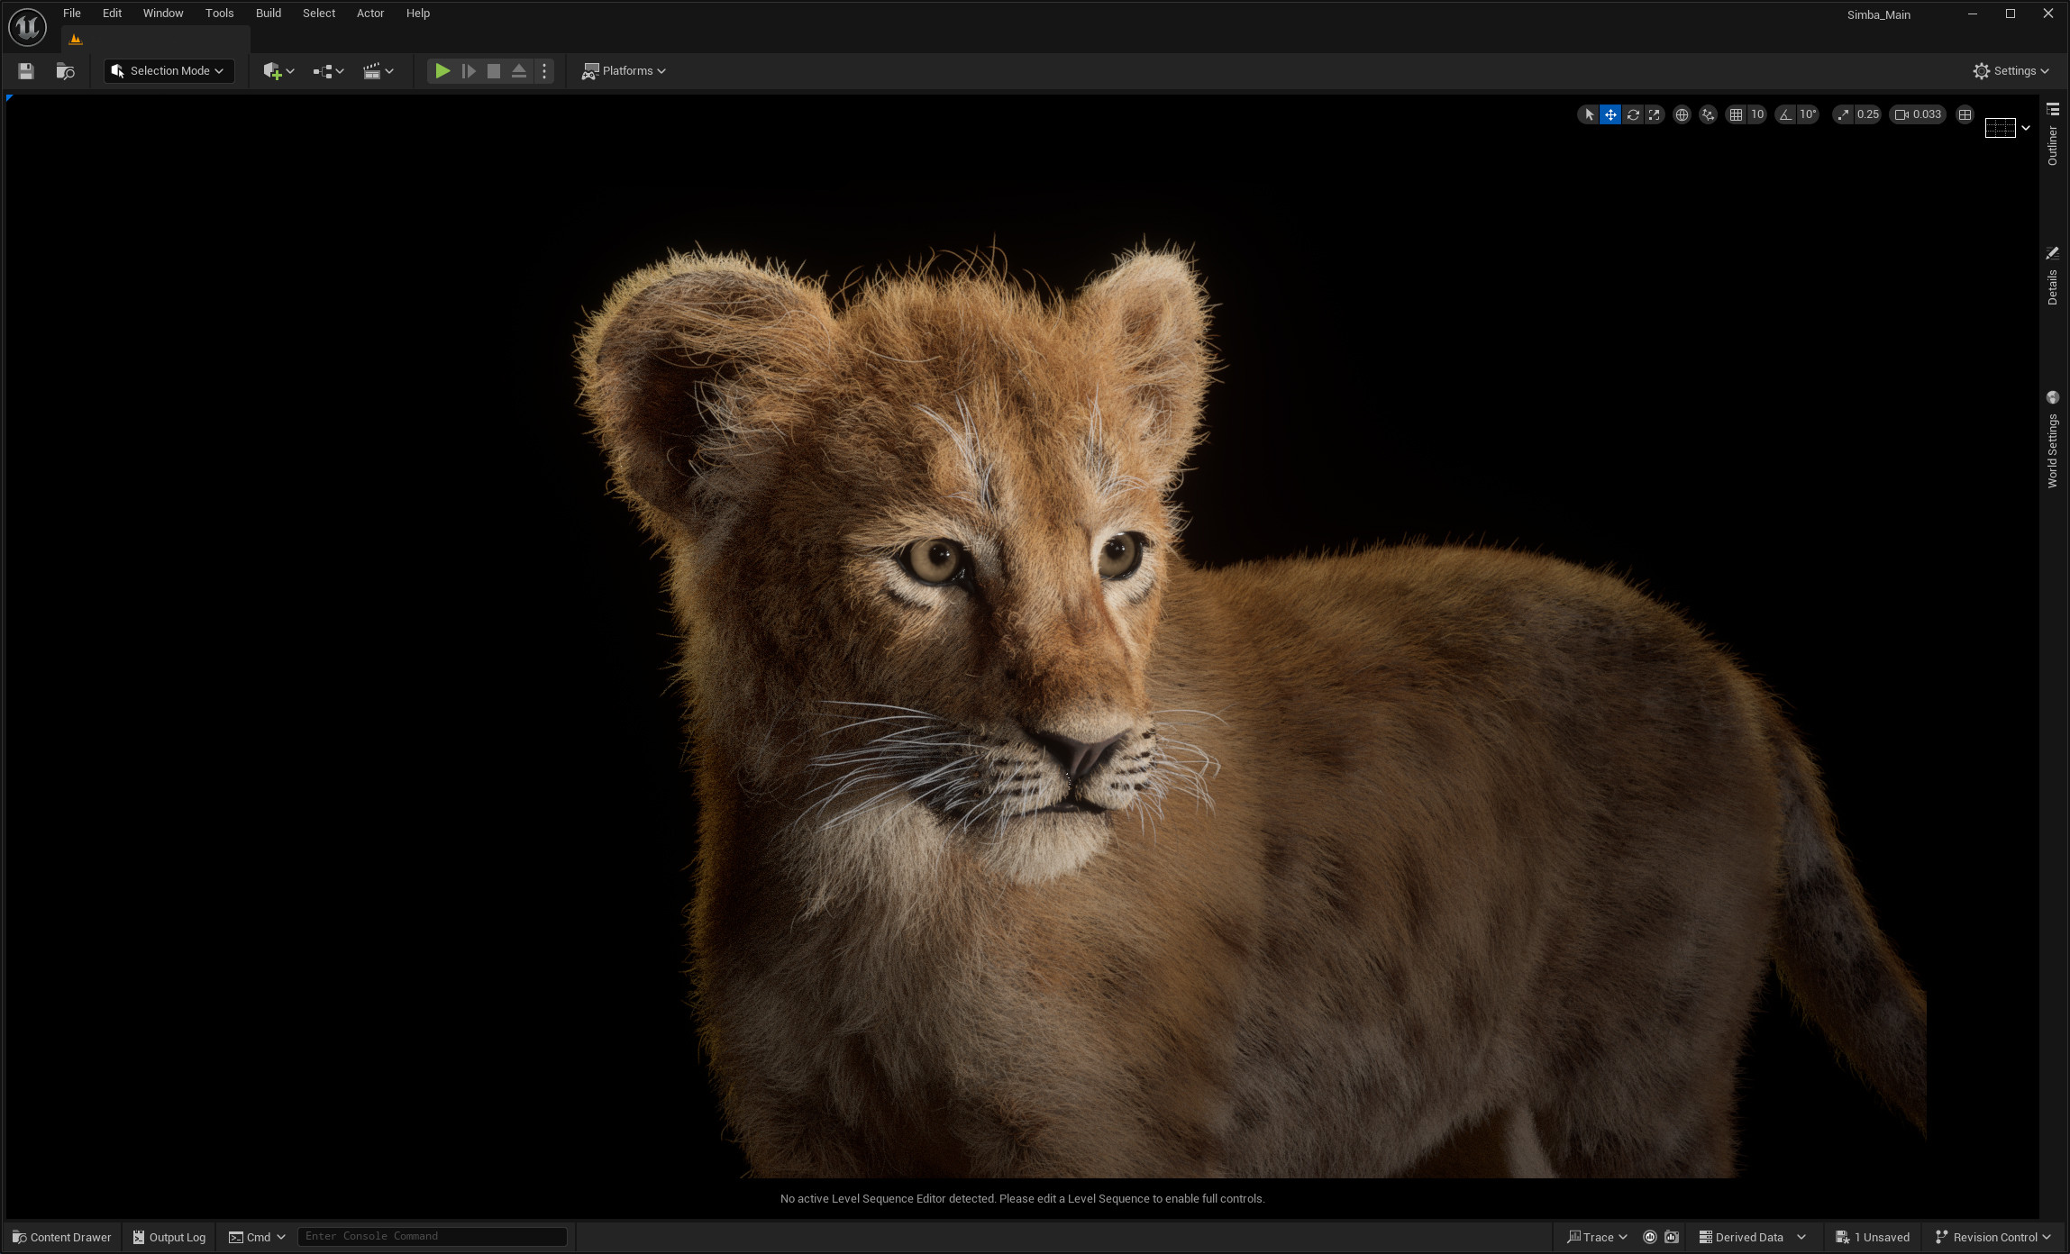Open the World Settings side panel tab
The image size is (2070, 1254).
coord(2053,440)
